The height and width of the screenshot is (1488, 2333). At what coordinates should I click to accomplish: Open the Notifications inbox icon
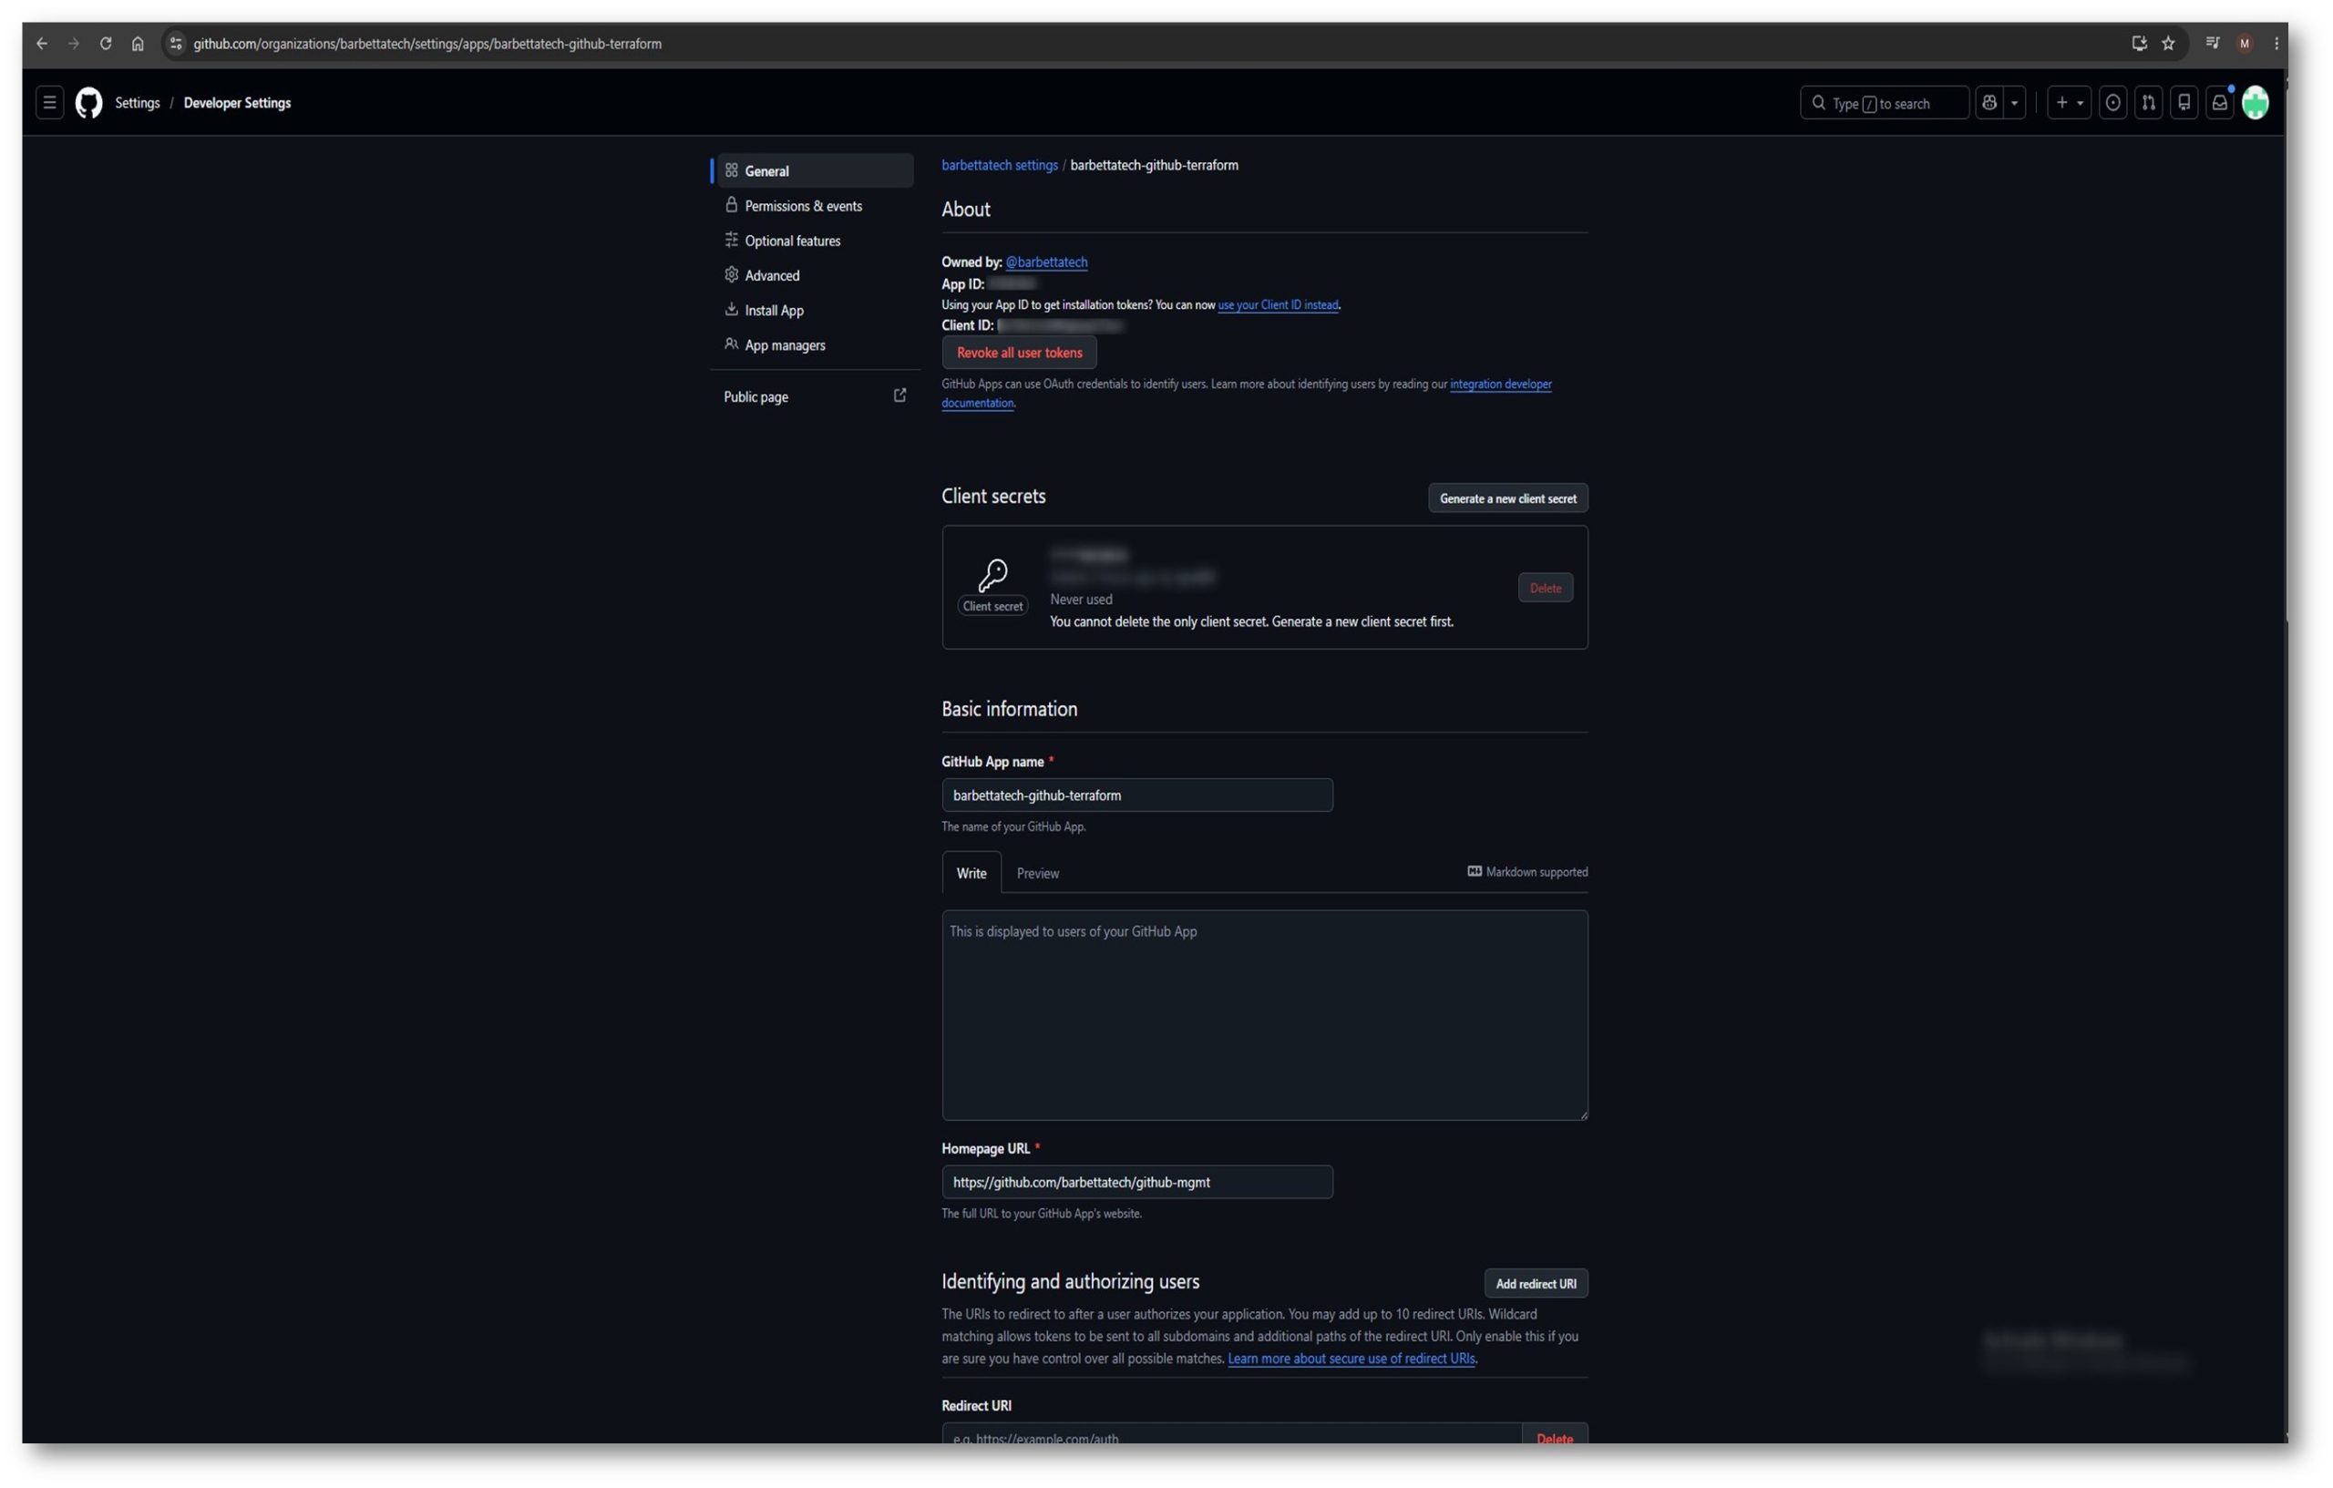tap(2220, 103)
